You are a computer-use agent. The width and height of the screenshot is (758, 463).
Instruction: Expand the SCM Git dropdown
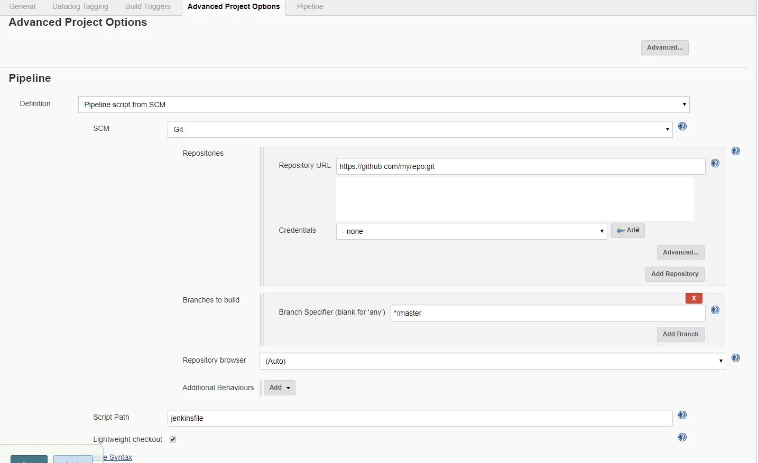[x=420, y=129]
